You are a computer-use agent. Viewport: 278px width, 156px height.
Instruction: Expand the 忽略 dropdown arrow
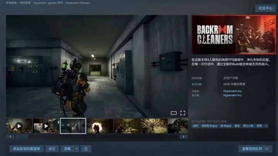click(x=77, y=149)
